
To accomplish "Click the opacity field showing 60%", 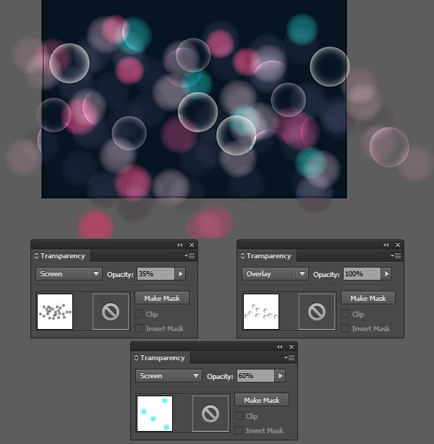I will (255, 376).
